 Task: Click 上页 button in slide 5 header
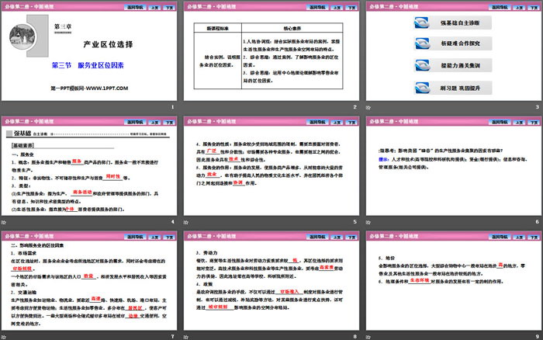click(x=337, y=122)
